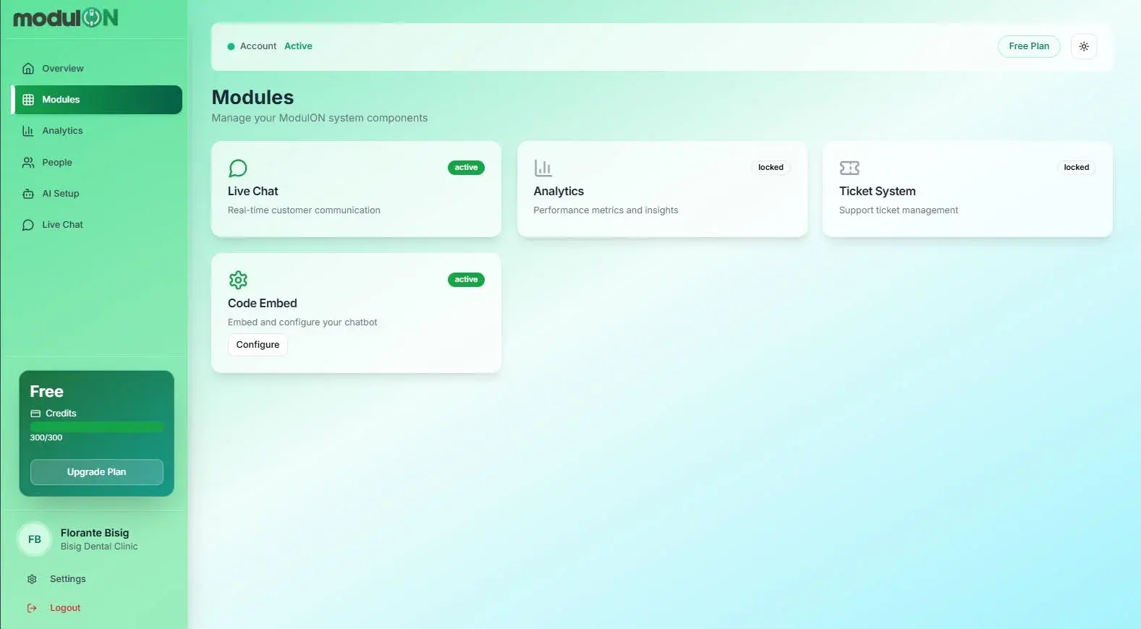The image size is (1141, 629).
Task: Click the Live Chat bubble sidebar icon
Action: click(x=28, y=225)
